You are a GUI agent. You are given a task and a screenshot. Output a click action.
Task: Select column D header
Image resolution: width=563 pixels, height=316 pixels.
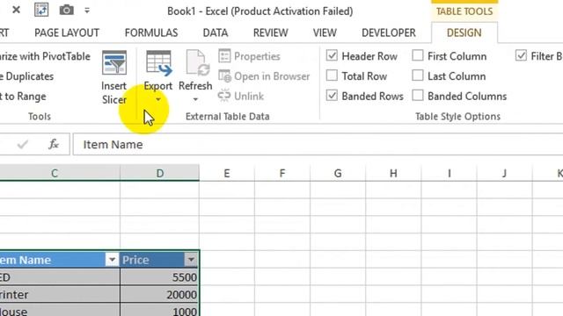click(160, 173)
